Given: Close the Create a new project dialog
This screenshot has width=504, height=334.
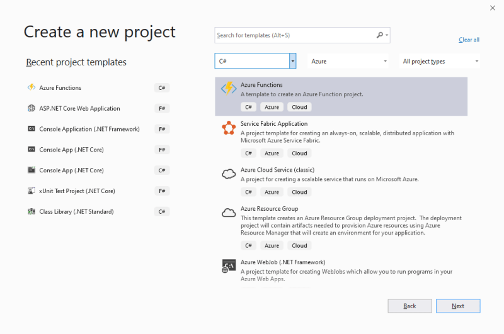Looking at the screenshot, I should pos(493,8).
